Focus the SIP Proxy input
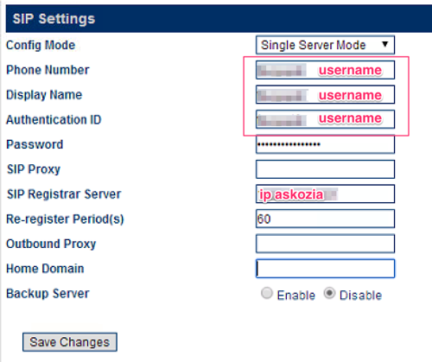432x362 pixels. [x=325, y=169]
